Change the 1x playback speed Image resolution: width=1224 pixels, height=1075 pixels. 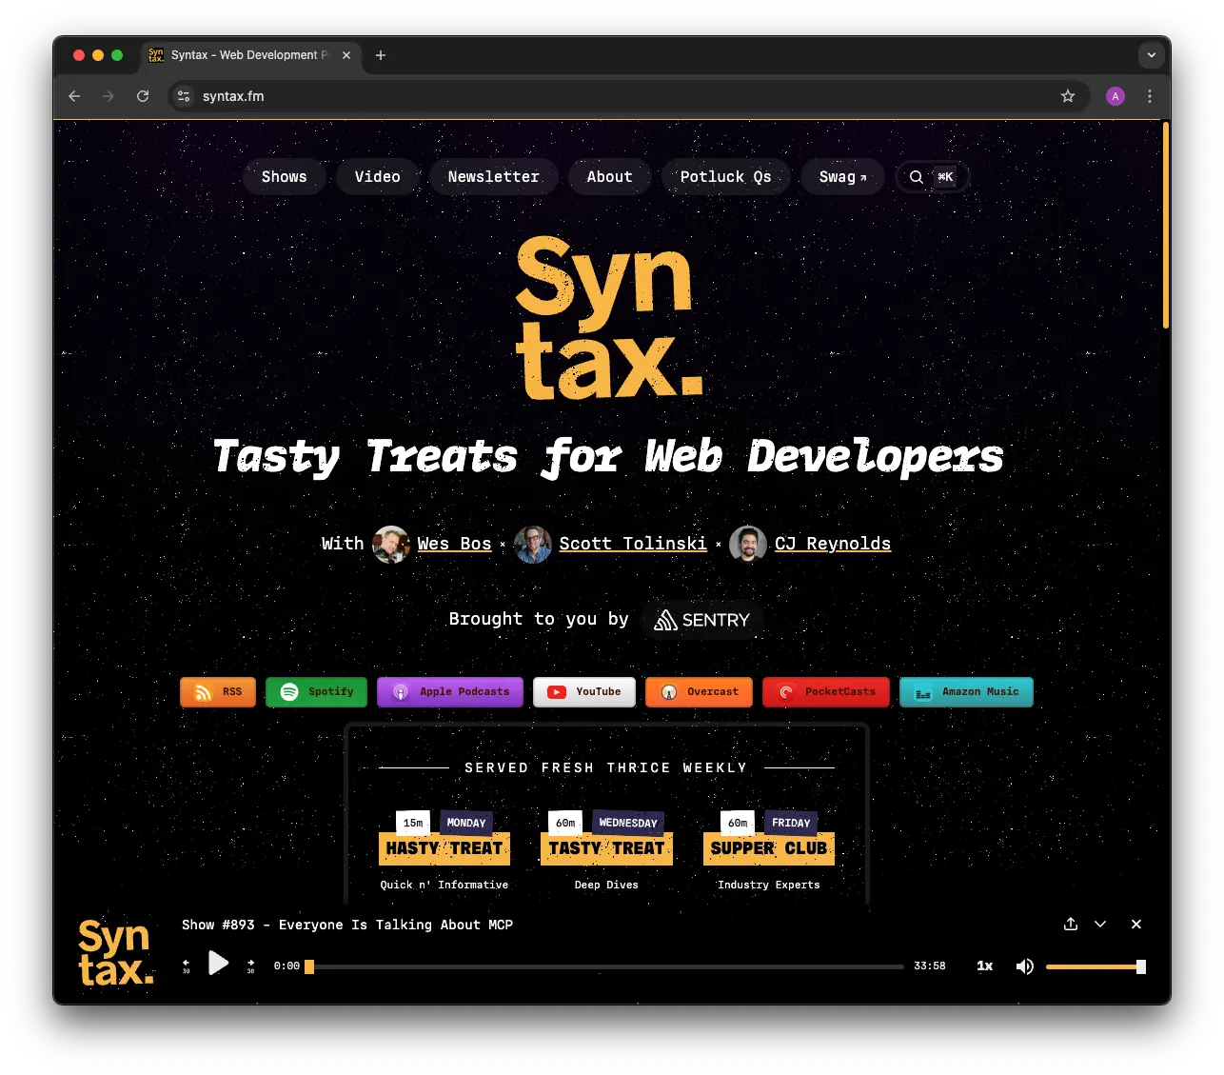(x=984, y=966)
